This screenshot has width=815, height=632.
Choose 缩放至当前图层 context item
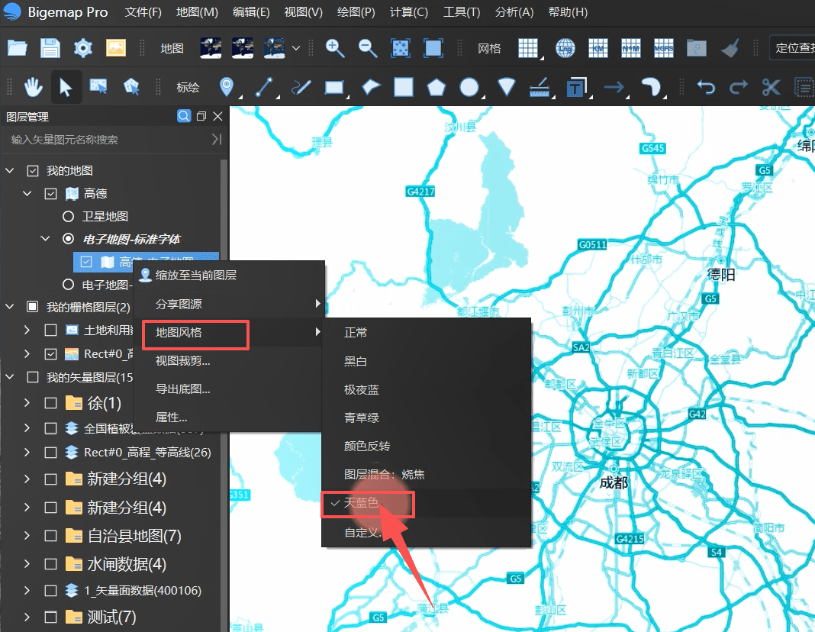coord(229,275)
